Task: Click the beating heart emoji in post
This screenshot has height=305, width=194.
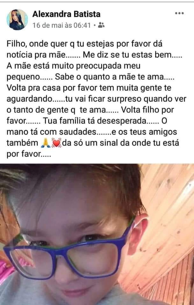Action: point(56,143)
